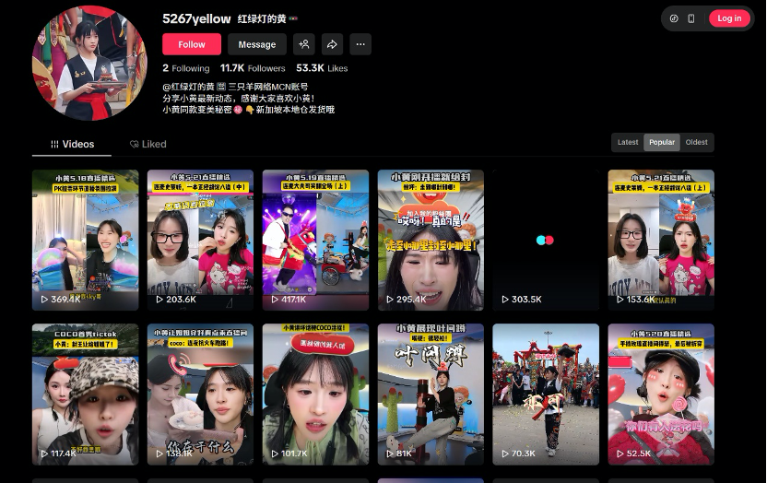Click the add friend icon button

coord(303,44)
